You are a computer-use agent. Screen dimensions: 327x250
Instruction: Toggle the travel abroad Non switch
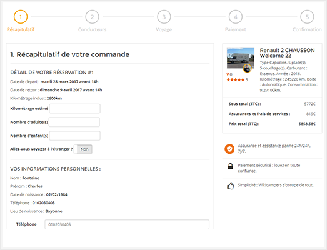point(83,149)
